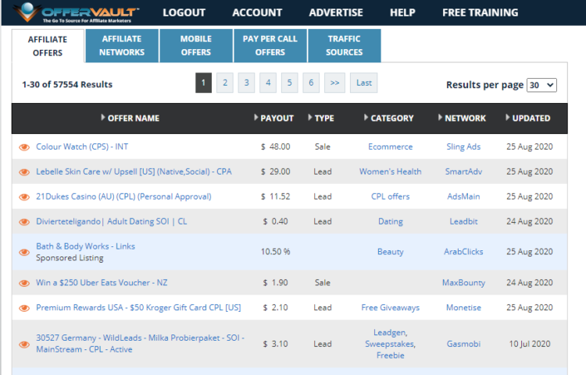Sort table by Payout column
The image size is (586, 375).
273,119
